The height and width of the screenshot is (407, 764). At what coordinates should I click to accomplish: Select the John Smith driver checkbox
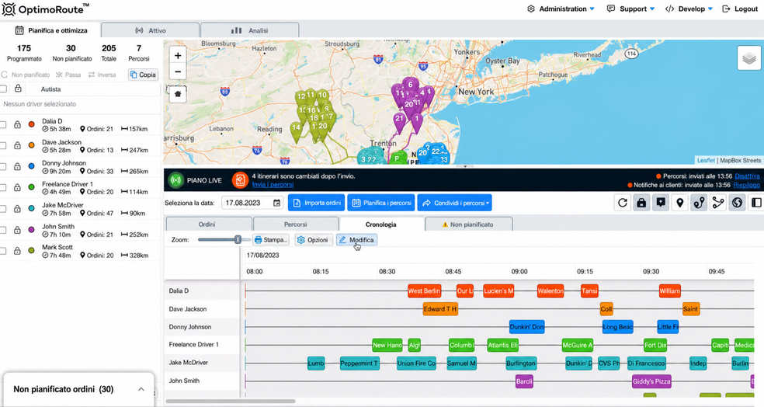(3, 230)
